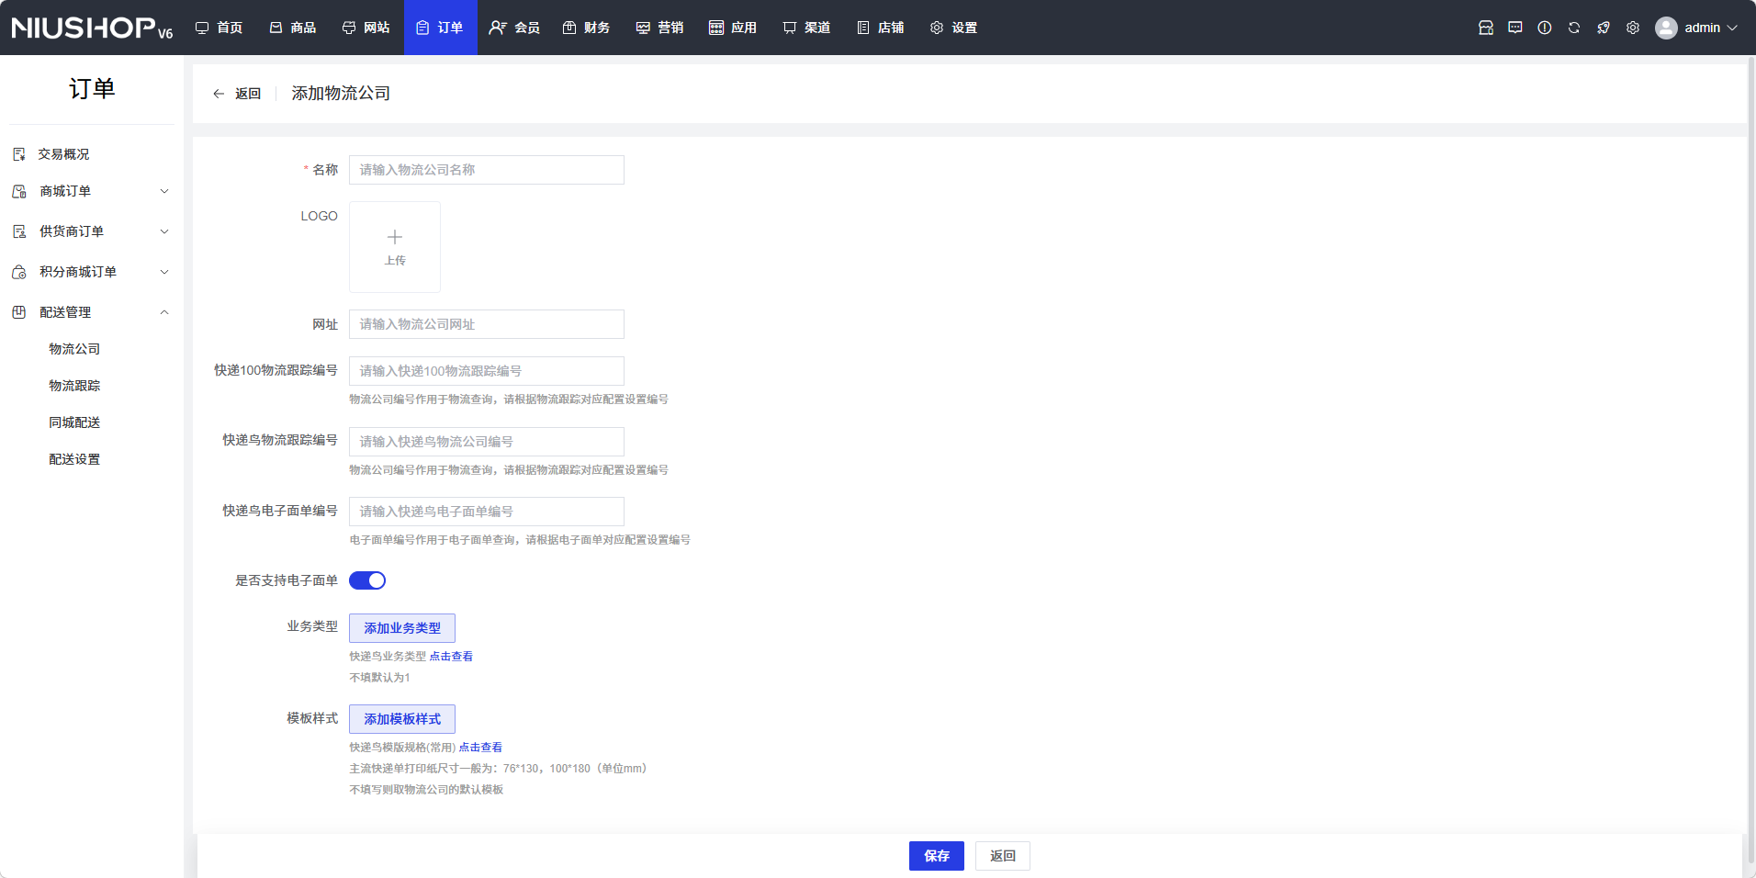Click the back arrow next to 返回
Screen dimensions: 1756x878
click(x=219, y=94)
